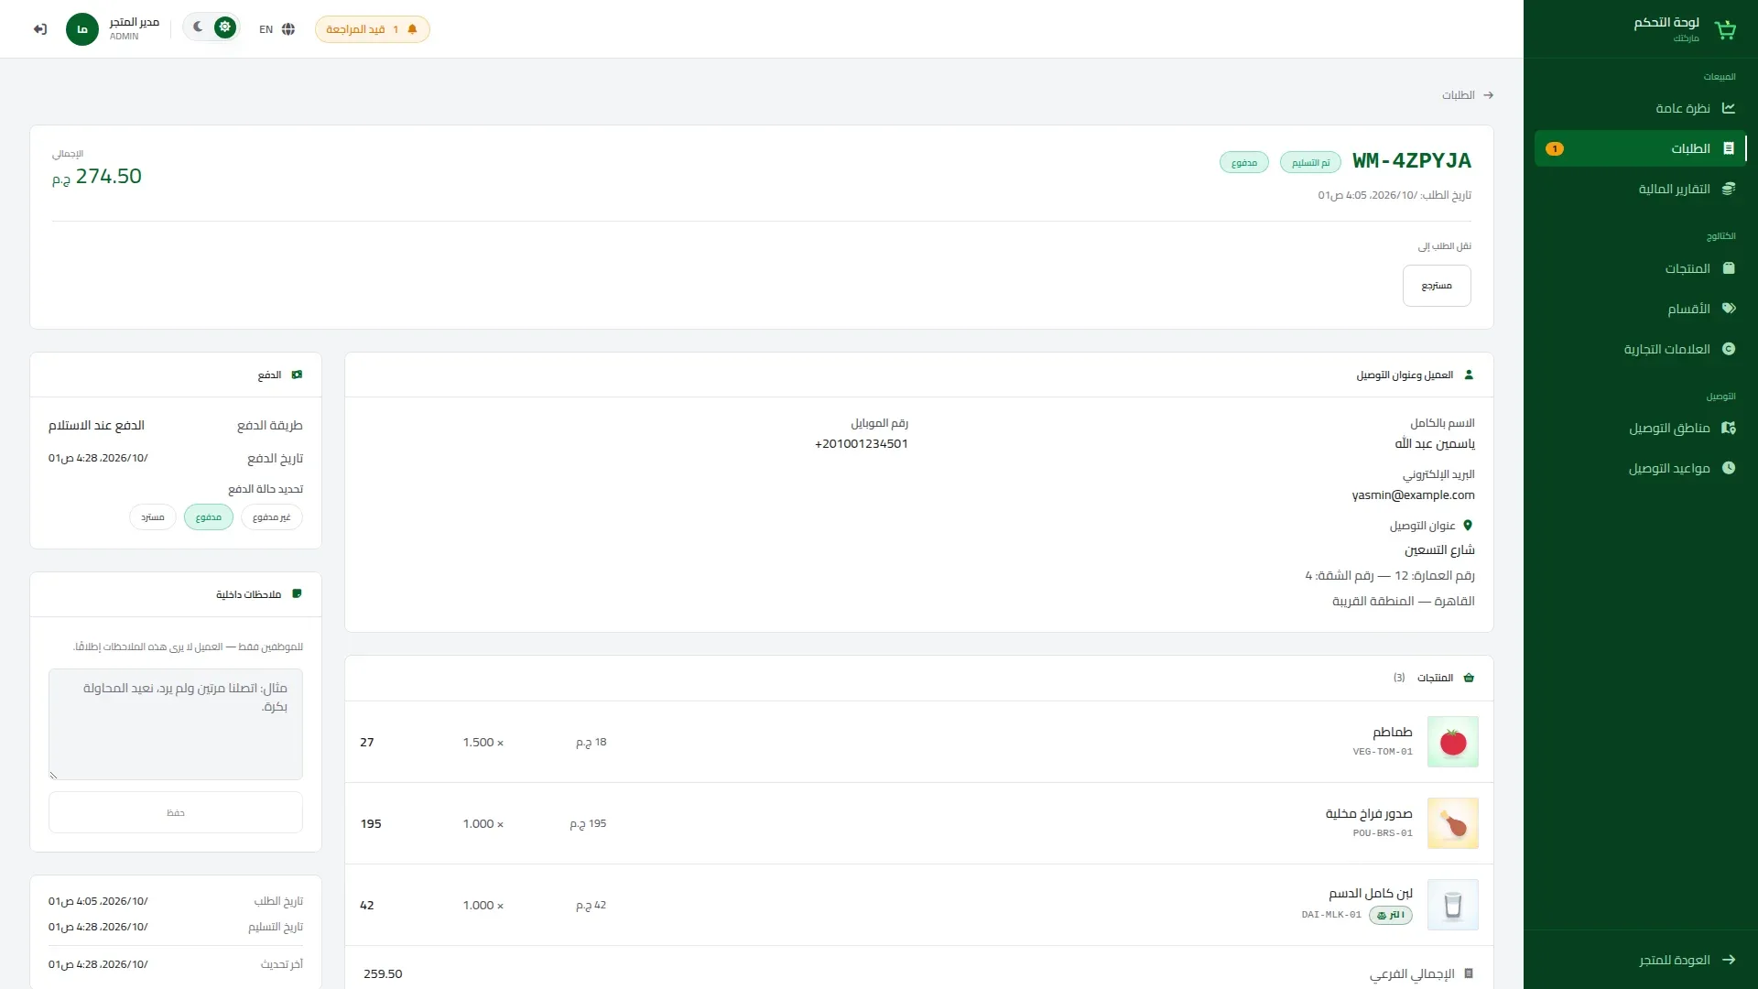Click the payment card header icon
The image size is (1758, 989).
click(x=297, y=375)
